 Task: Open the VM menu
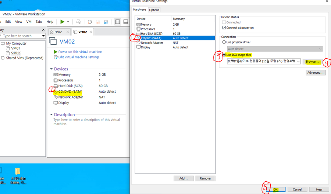click(29, 22)
